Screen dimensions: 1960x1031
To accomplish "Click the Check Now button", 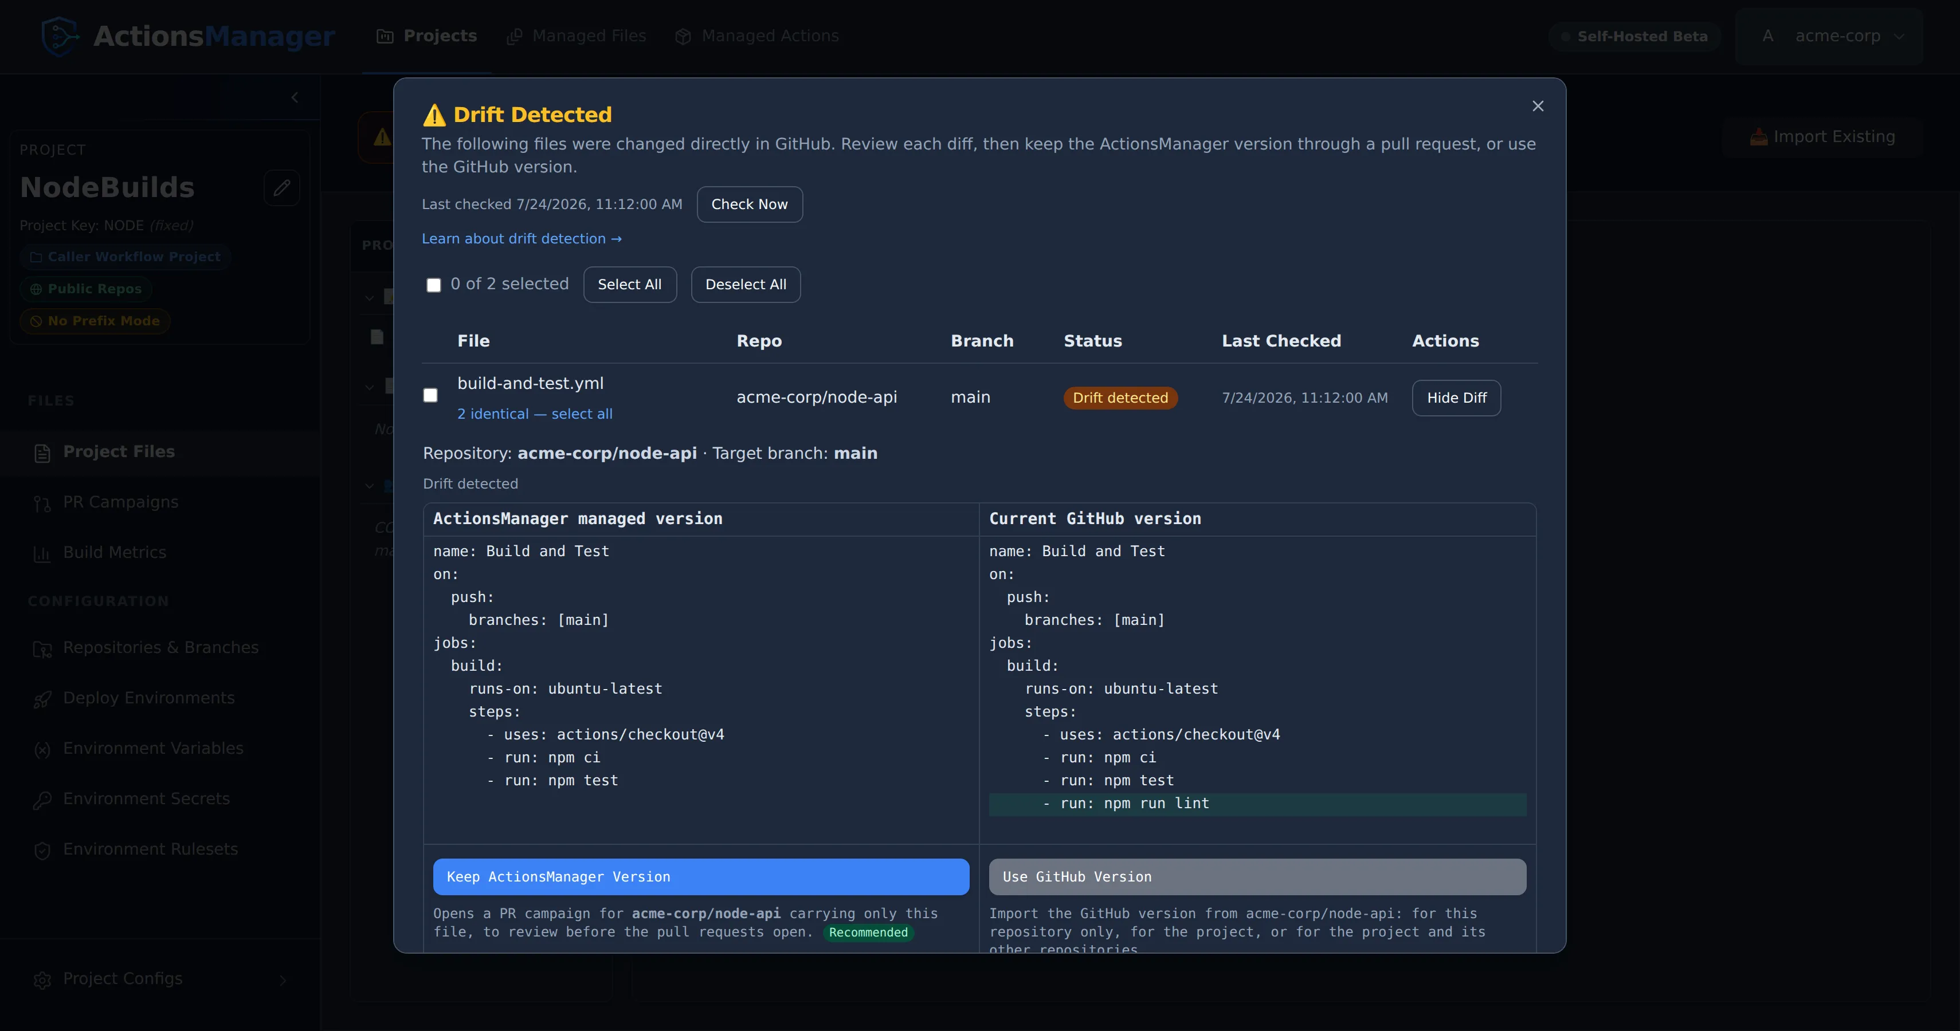I will coord(750,204).
